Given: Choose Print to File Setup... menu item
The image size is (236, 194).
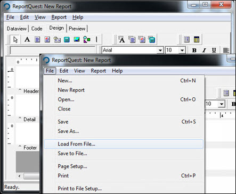Looking at the screenshot, I should (x=124, y=189).
